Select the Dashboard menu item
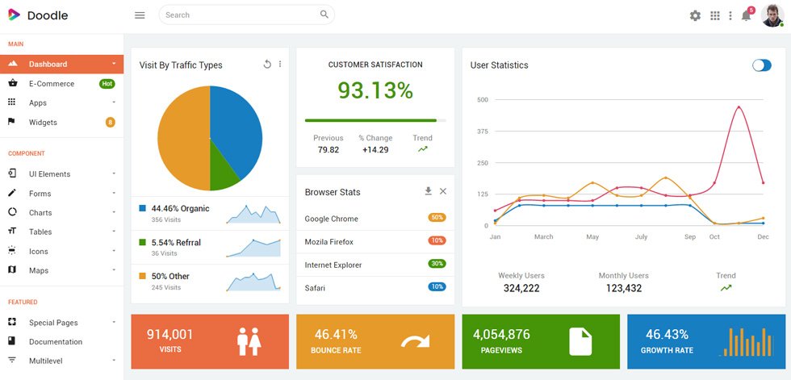Viewport: 791px width, 380px height. pos(61,64)
